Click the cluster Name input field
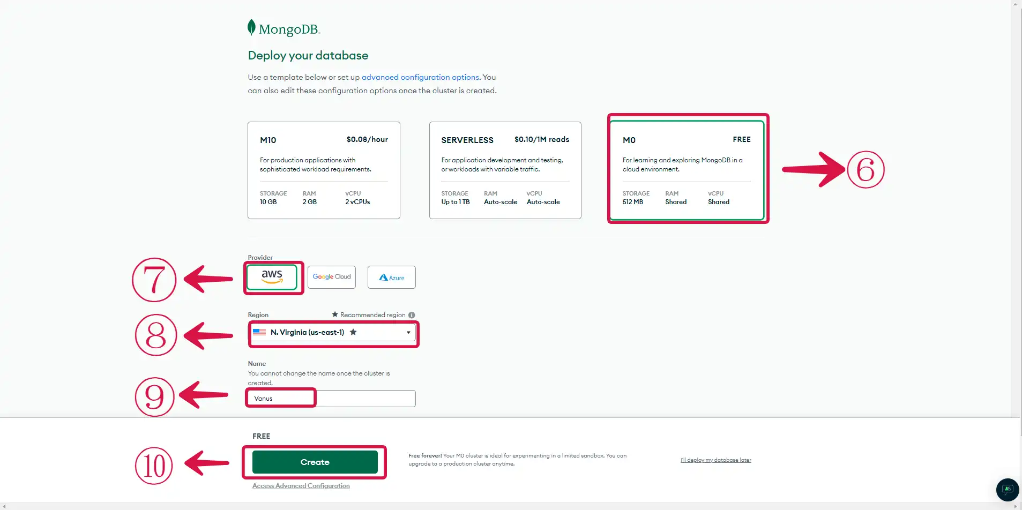 point(331,399)
